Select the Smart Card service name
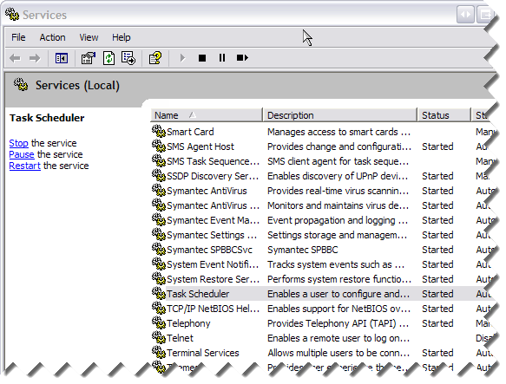 pyautogui.click(x=190, y=132)
